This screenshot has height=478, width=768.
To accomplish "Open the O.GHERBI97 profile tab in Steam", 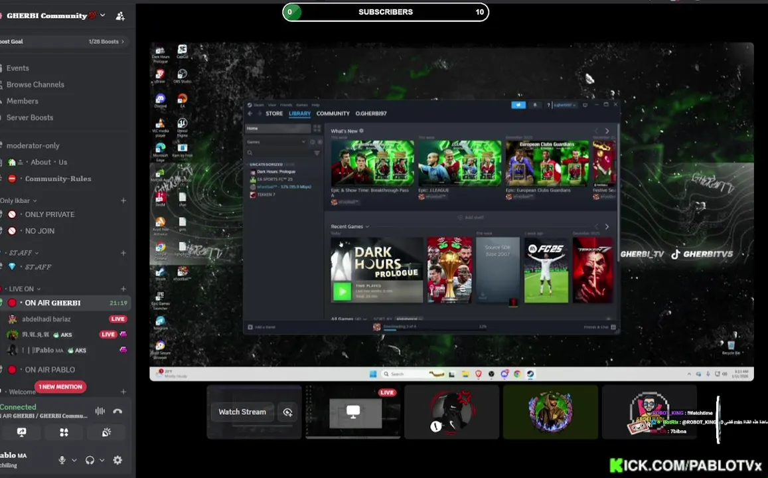I will tap(371, 114).
